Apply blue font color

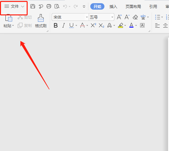click(x=131, y=25)
